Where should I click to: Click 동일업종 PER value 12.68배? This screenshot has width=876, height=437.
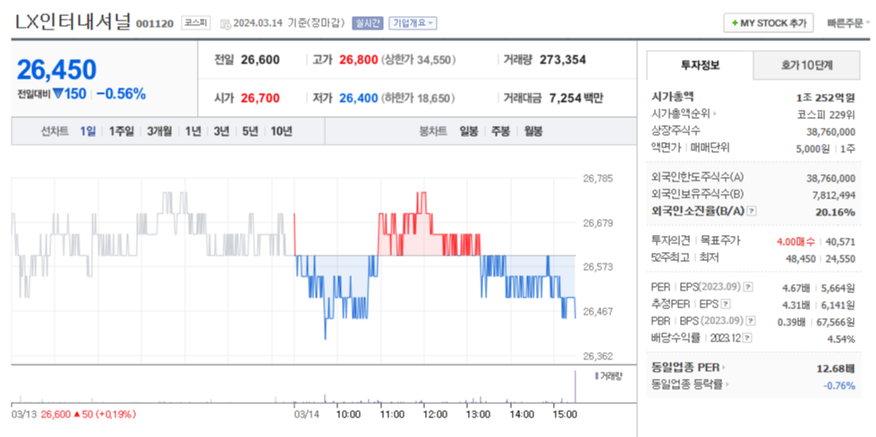(836, 368)
